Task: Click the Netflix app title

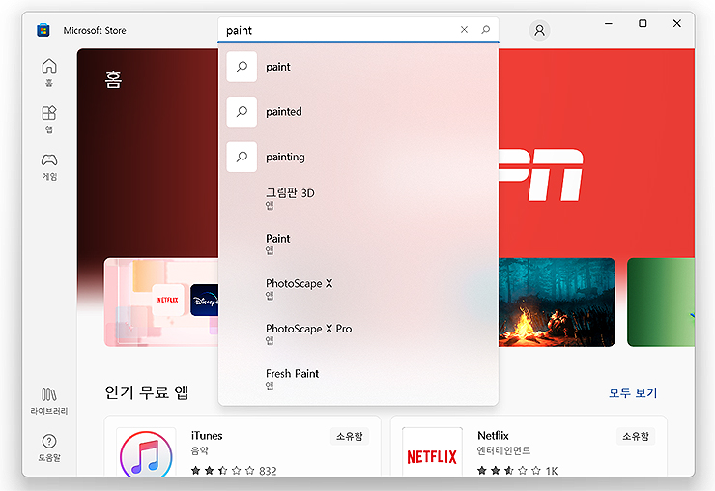Action: pos(493,436)
